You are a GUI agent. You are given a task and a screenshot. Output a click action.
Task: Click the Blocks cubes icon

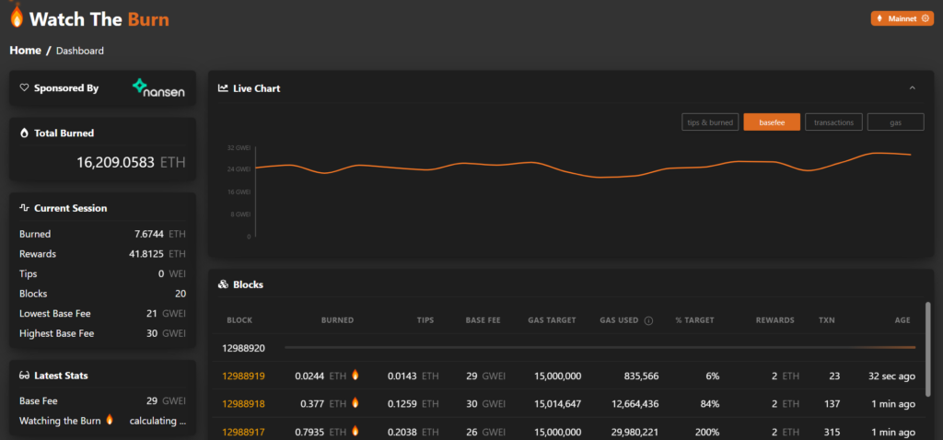point(223,284)
